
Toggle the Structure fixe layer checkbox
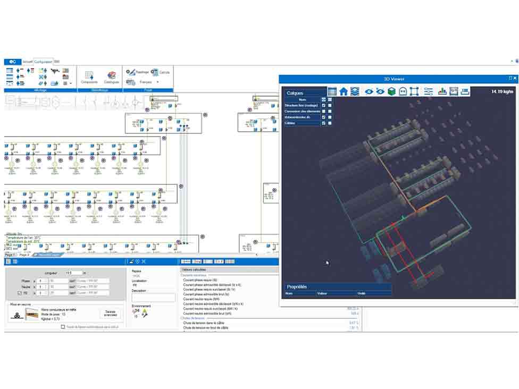tap(323, 106)
